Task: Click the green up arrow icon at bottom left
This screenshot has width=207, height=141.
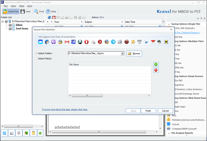Action: click(x=40, y=133)
